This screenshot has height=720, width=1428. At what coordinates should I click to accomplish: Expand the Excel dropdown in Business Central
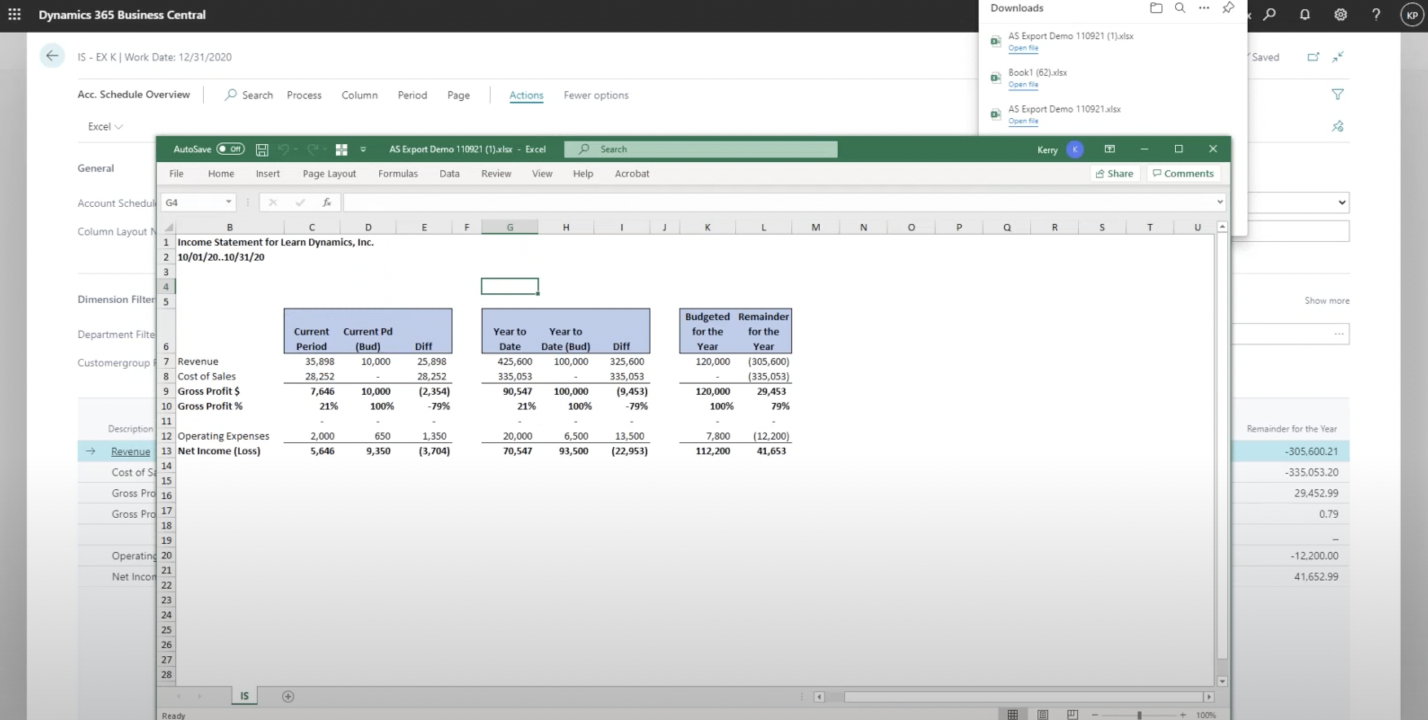105,126
